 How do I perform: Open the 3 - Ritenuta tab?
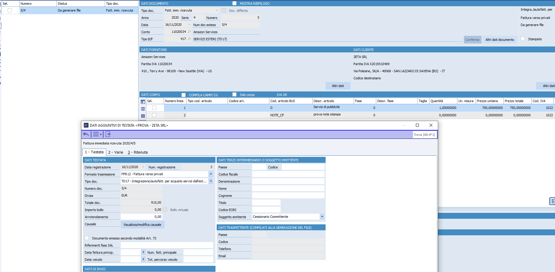point(138,152)
